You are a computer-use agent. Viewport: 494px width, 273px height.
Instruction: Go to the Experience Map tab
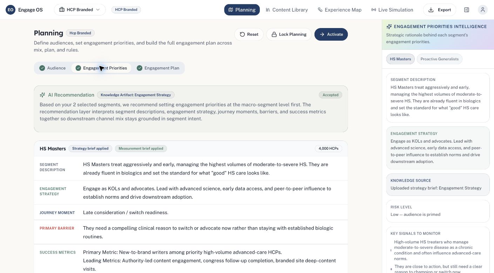click(339, 10)
